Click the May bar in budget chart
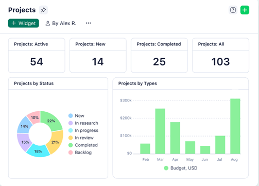259x186 pixels. [190, 147]
